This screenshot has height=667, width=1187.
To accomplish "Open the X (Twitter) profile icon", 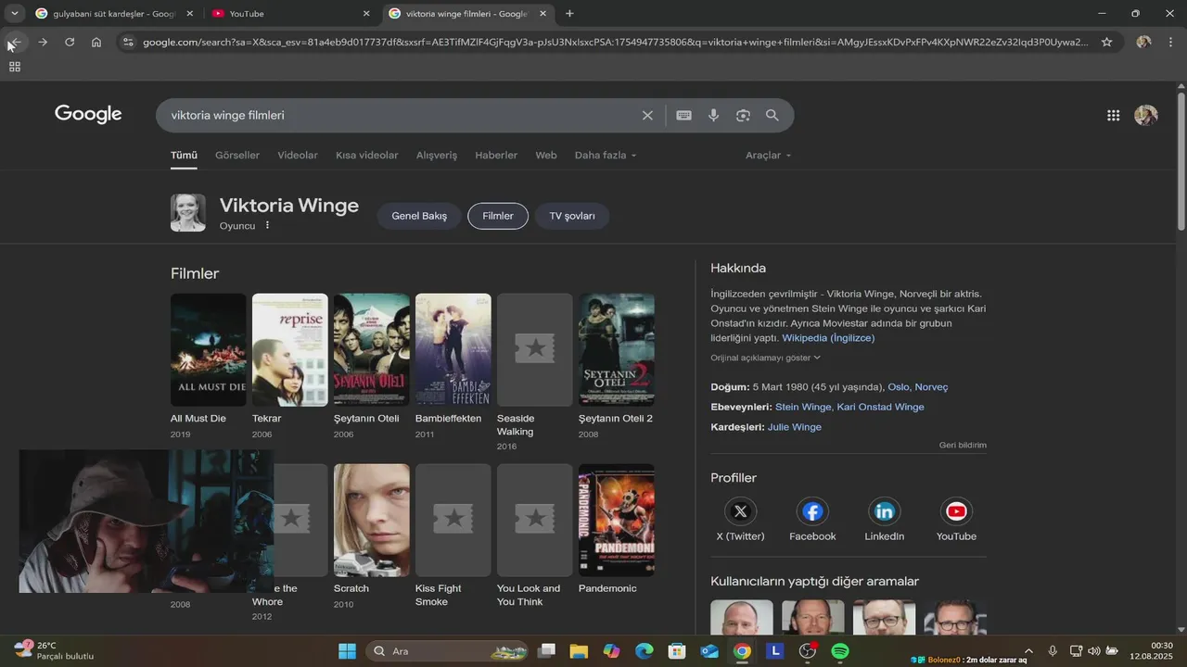I will pos(740,511).
